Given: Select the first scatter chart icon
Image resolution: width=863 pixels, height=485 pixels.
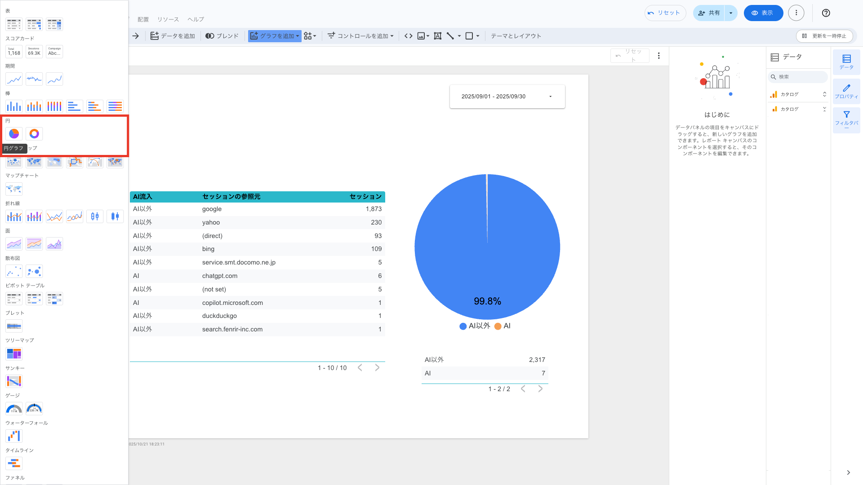Looking at the screenshot, I should [14, 271].
